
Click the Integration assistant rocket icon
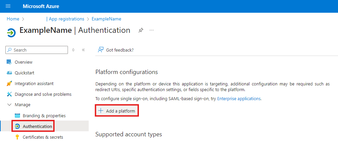[9, 83]
